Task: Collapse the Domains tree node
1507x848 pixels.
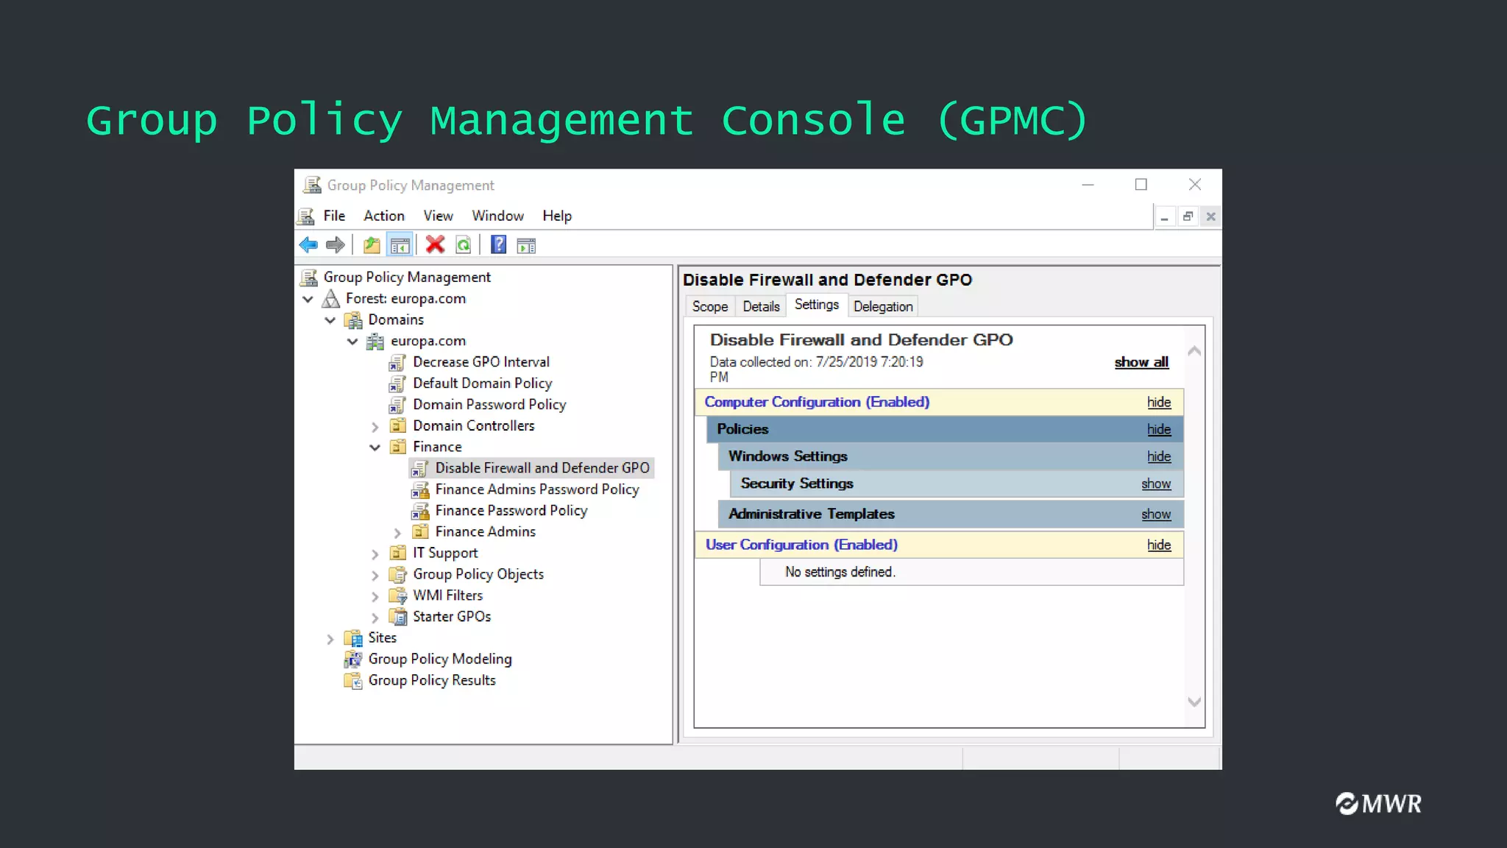Action: coord(330,320)
